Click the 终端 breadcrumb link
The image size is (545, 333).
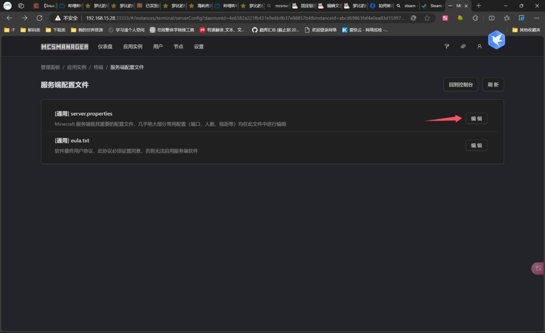pos(98,67)
